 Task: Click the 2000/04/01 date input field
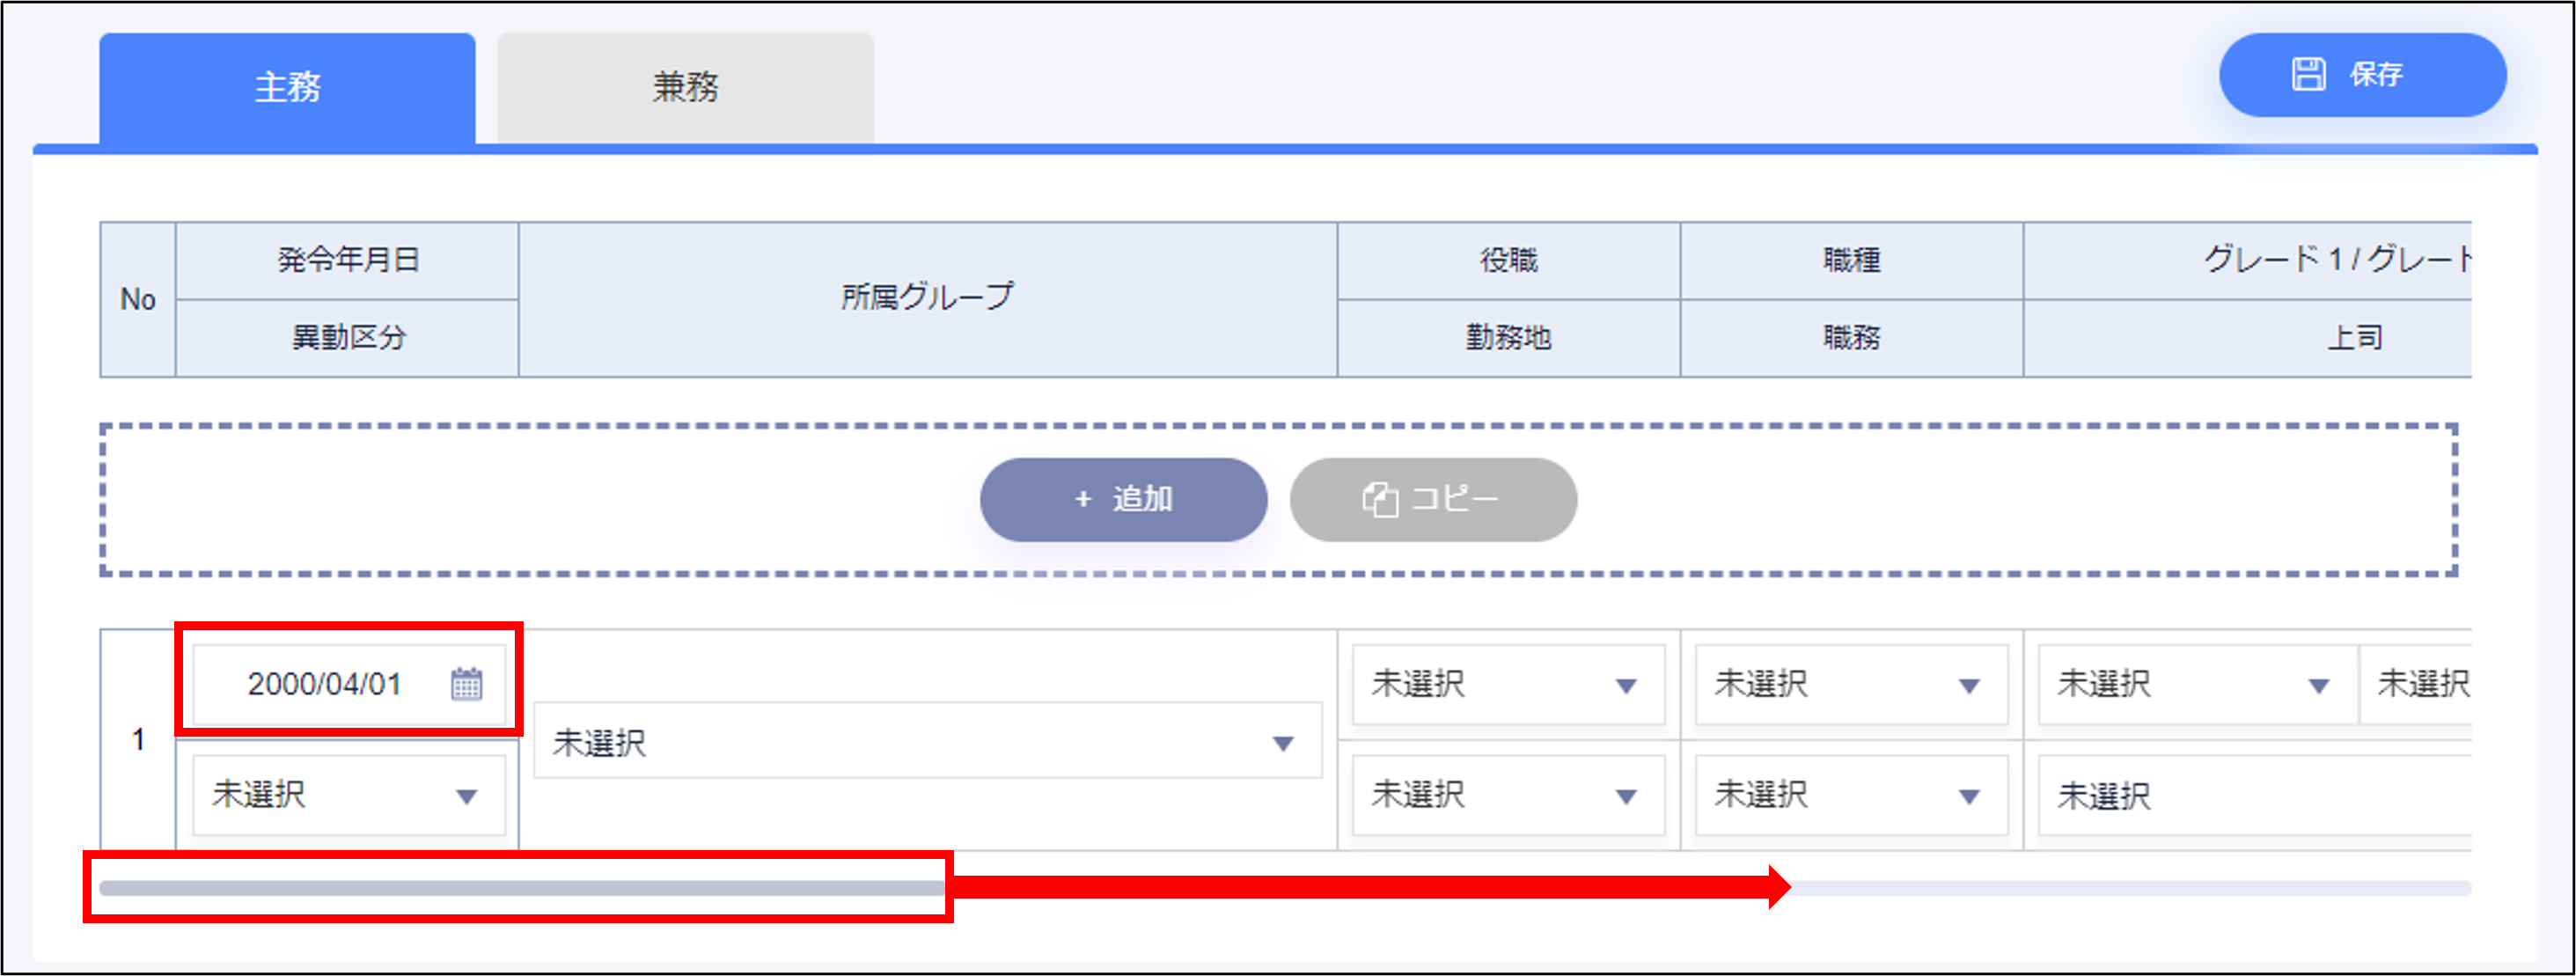coord(325,684)
